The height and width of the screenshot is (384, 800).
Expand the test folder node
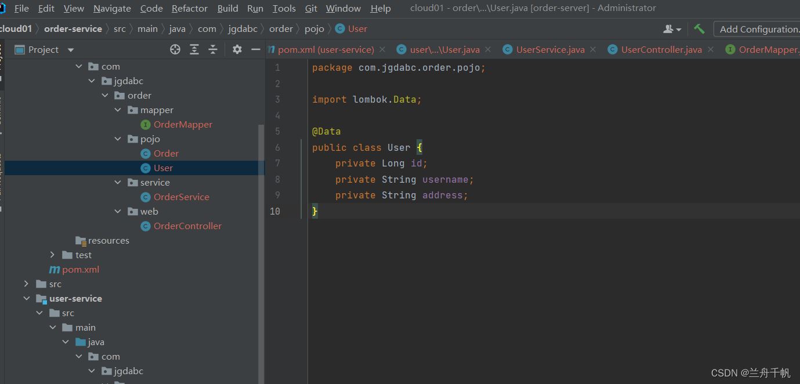(x=52, y=255)
